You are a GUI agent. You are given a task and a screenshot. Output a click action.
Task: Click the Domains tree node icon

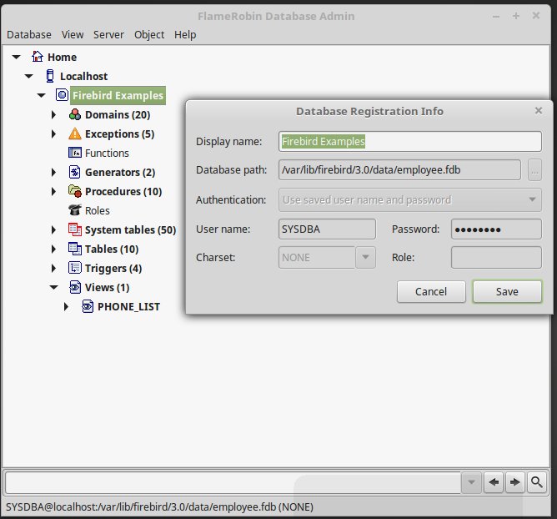pyautogui.click(x=75, y=115)
